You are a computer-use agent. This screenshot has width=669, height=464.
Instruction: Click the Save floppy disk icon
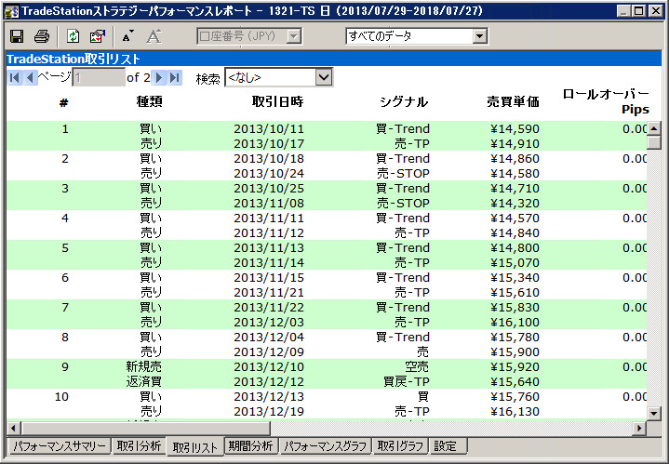coord(17,36)
